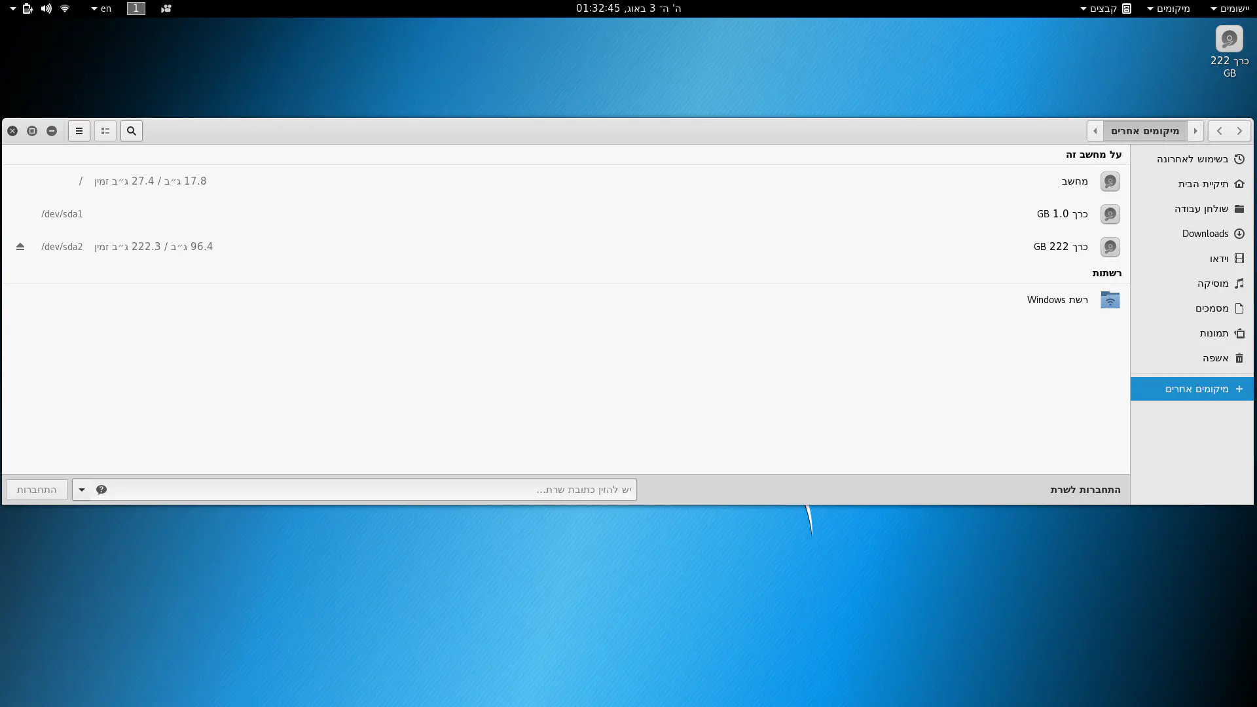
Task: Select Downloads in the sidebar
Action: [1205, 234]
